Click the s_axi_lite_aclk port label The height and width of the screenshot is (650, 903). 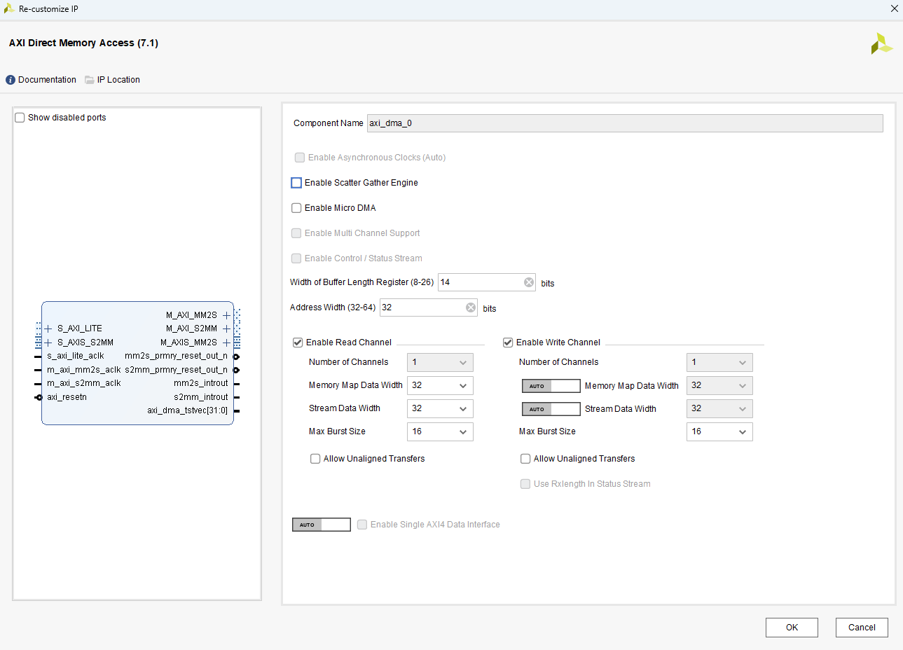point(76,356)
